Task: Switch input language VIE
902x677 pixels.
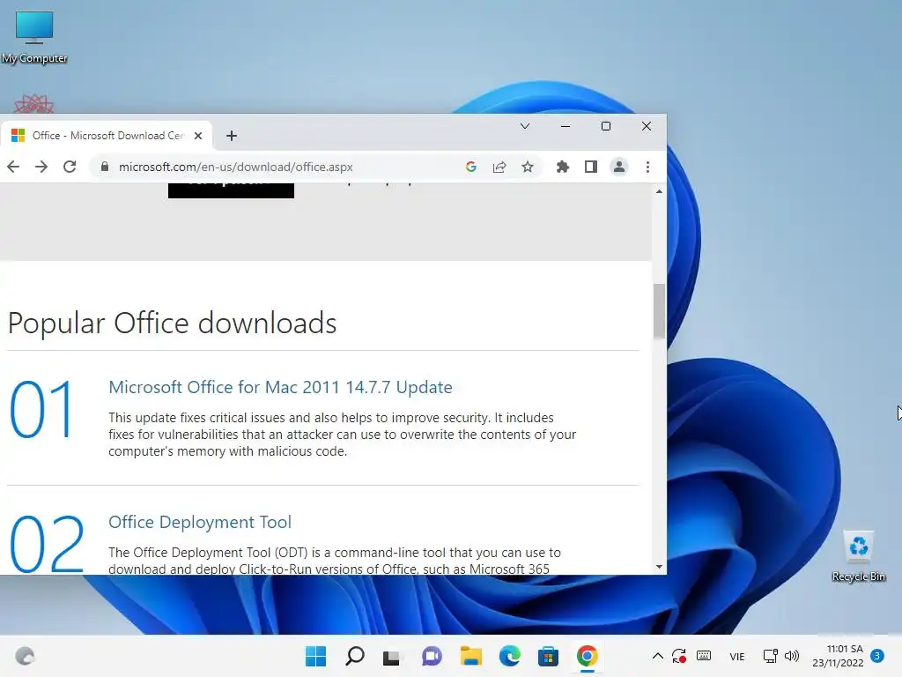Action: (x=737, y=657)
